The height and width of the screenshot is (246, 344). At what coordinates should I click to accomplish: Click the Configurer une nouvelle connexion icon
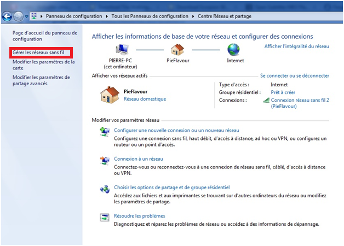pyautogui.click(x=105, y=132)
